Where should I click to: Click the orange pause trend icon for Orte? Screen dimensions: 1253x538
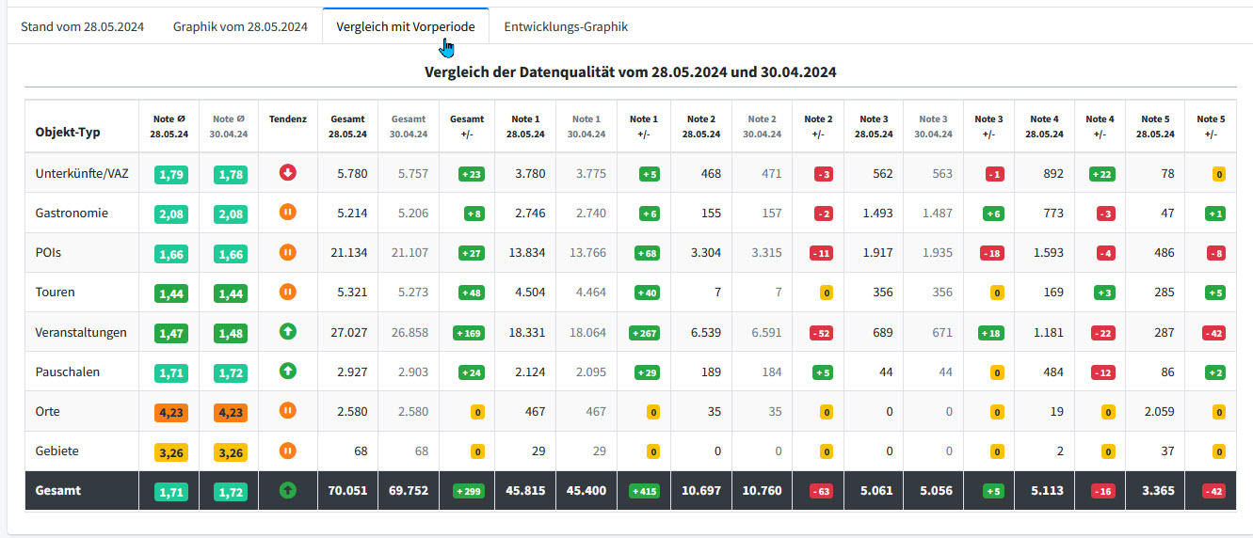click(x=288, y=410)
